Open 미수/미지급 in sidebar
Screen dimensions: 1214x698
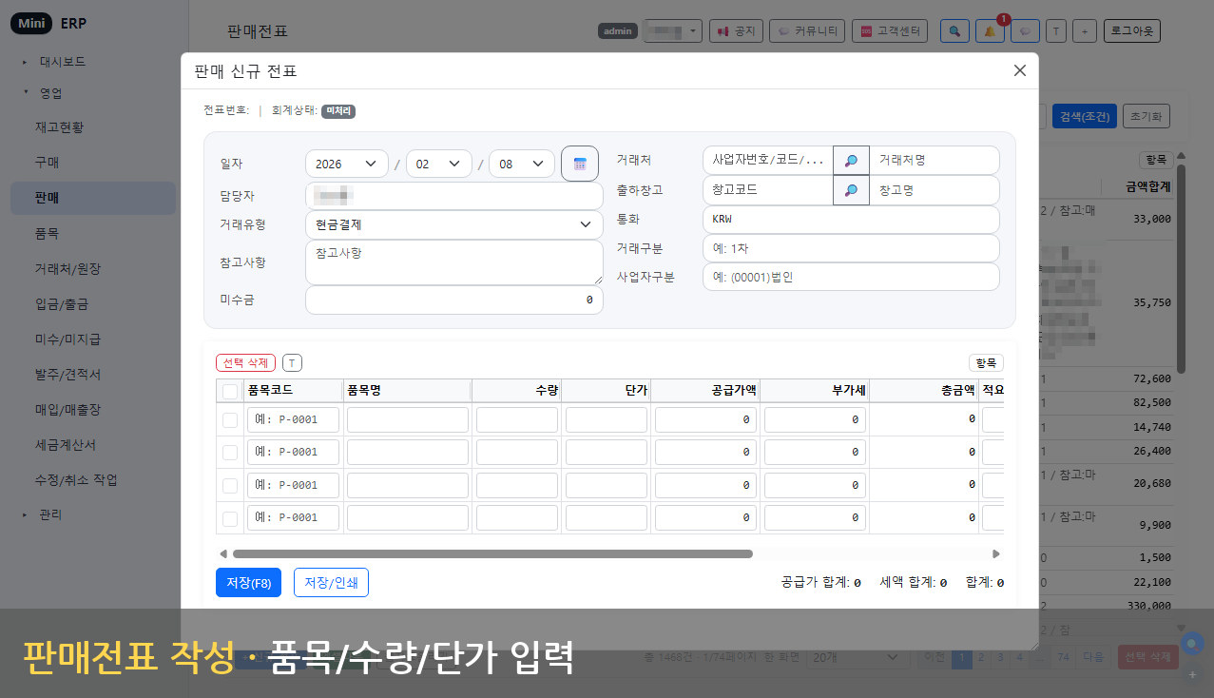tap(93, 339)
